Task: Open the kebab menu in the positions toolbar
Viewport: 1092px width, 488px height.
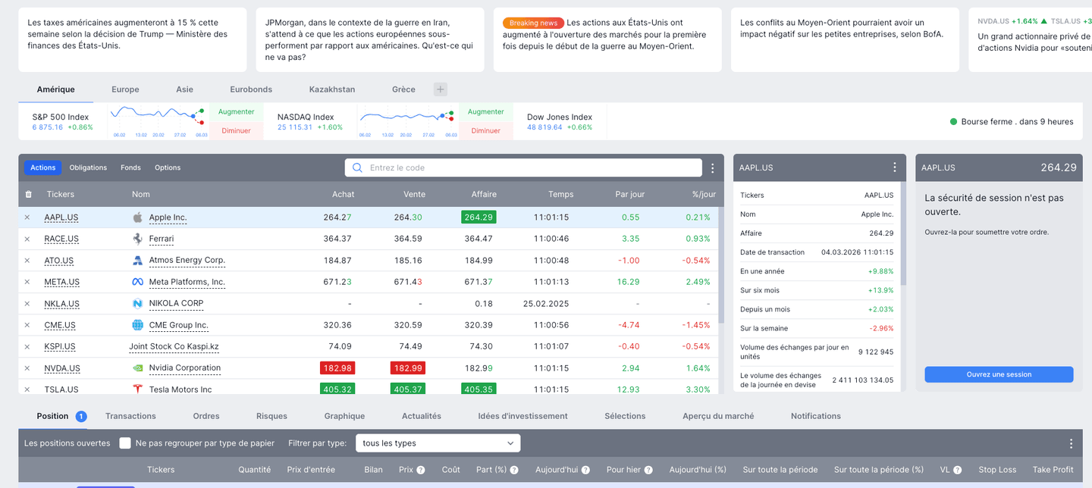Action: 1072,443
